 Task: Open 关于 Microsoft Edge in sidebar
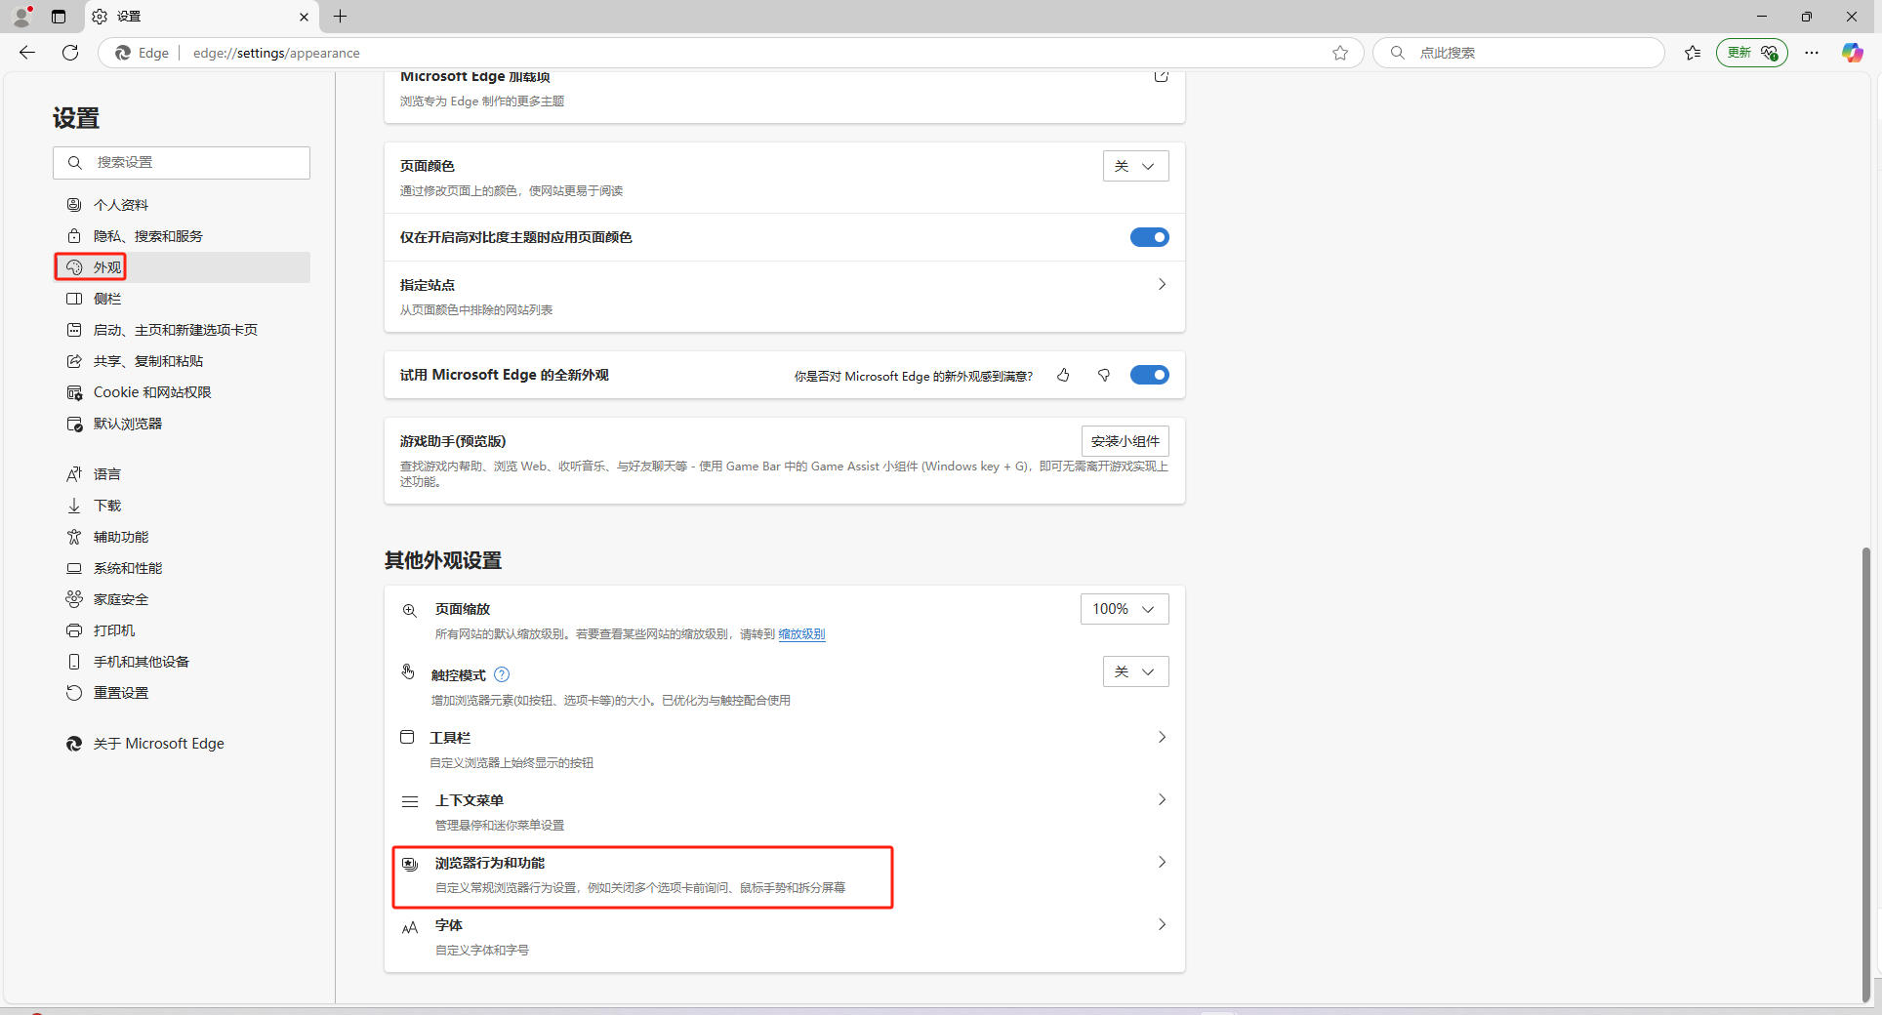point(182,744)
